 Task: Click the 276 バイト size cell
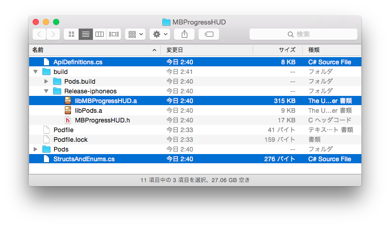280,159
